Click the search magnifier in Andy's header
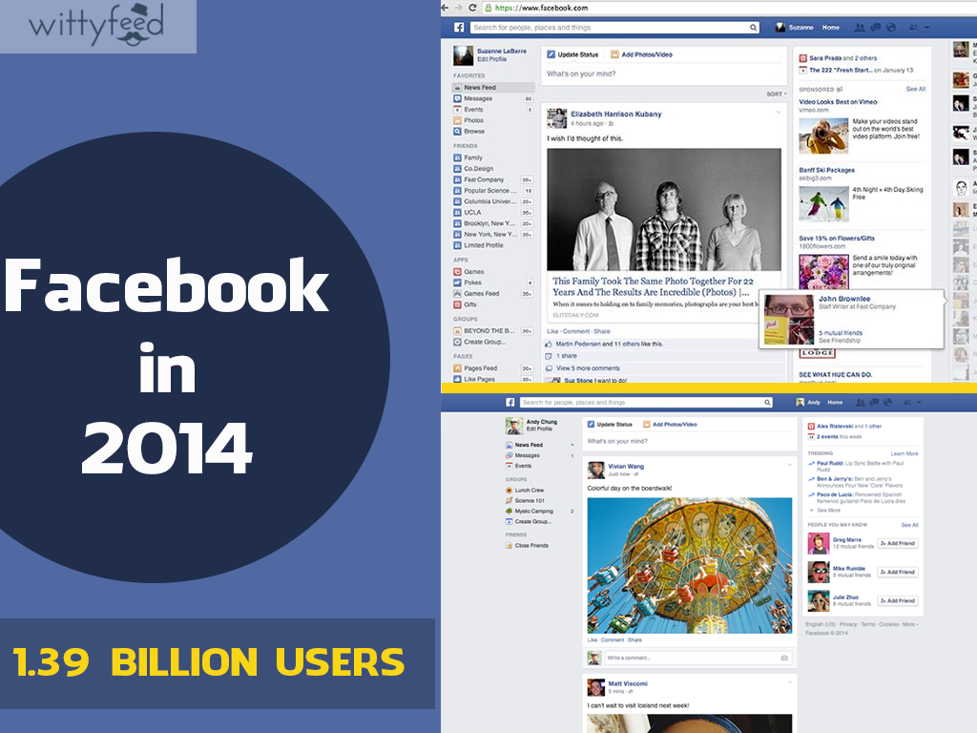 coord(768,403)
